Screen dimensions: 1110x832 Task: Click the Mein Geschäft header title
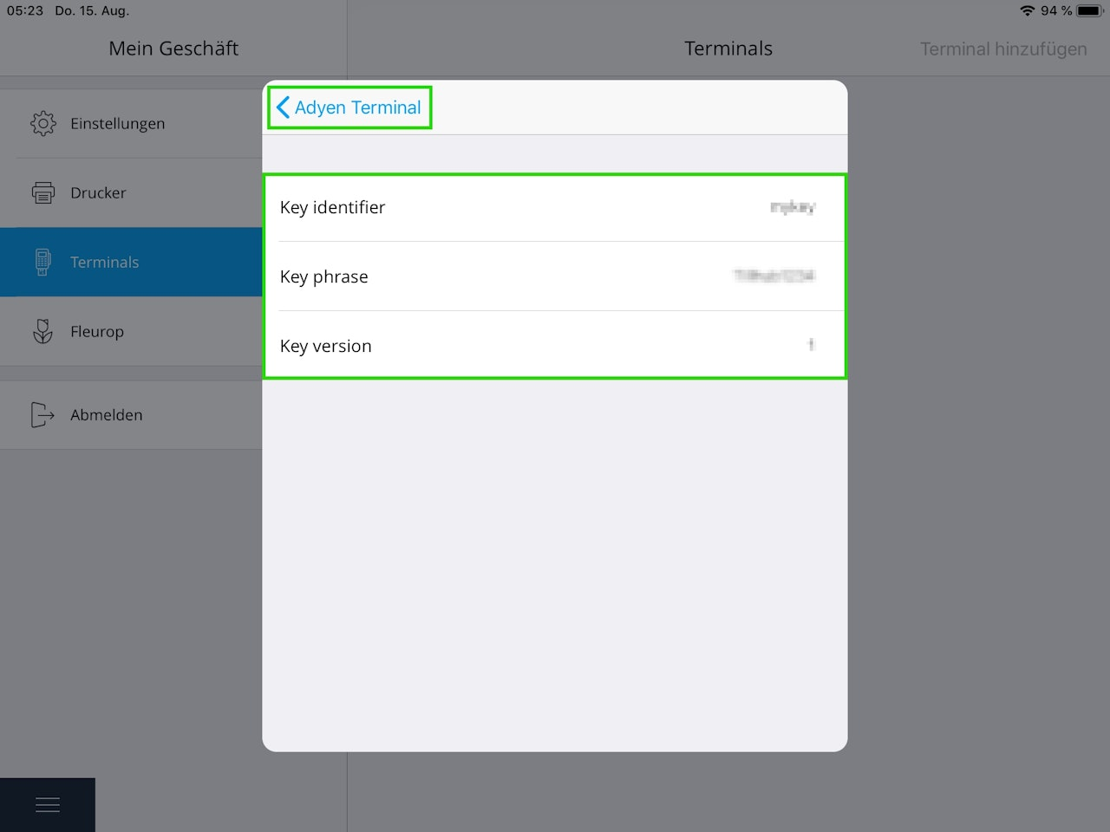[173, 49]
